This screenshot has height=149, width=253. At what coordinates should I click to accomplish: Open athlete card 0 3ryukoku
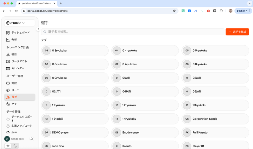(x=75, y=51)
